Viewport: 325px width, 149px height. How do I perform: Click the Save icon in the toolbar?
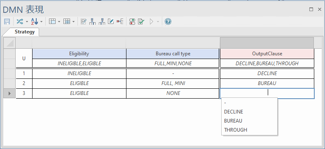click(x=7, y=21)
